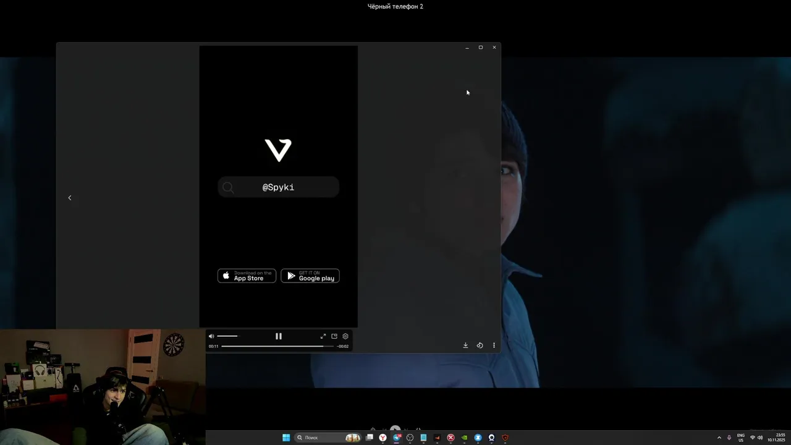Minimize the media viewer window
This screenshot has width=791, height=445.
click(x=467, y=48)
